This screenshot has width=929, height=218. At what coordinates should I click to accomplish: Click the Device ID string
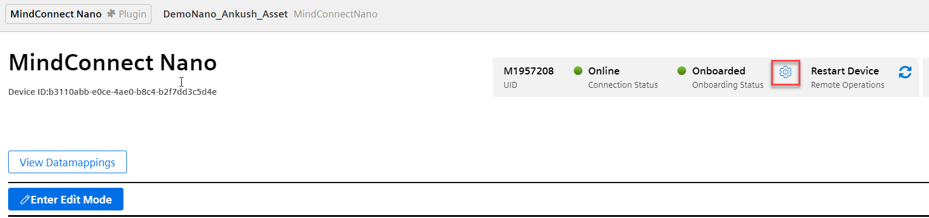tap(112, 92)
